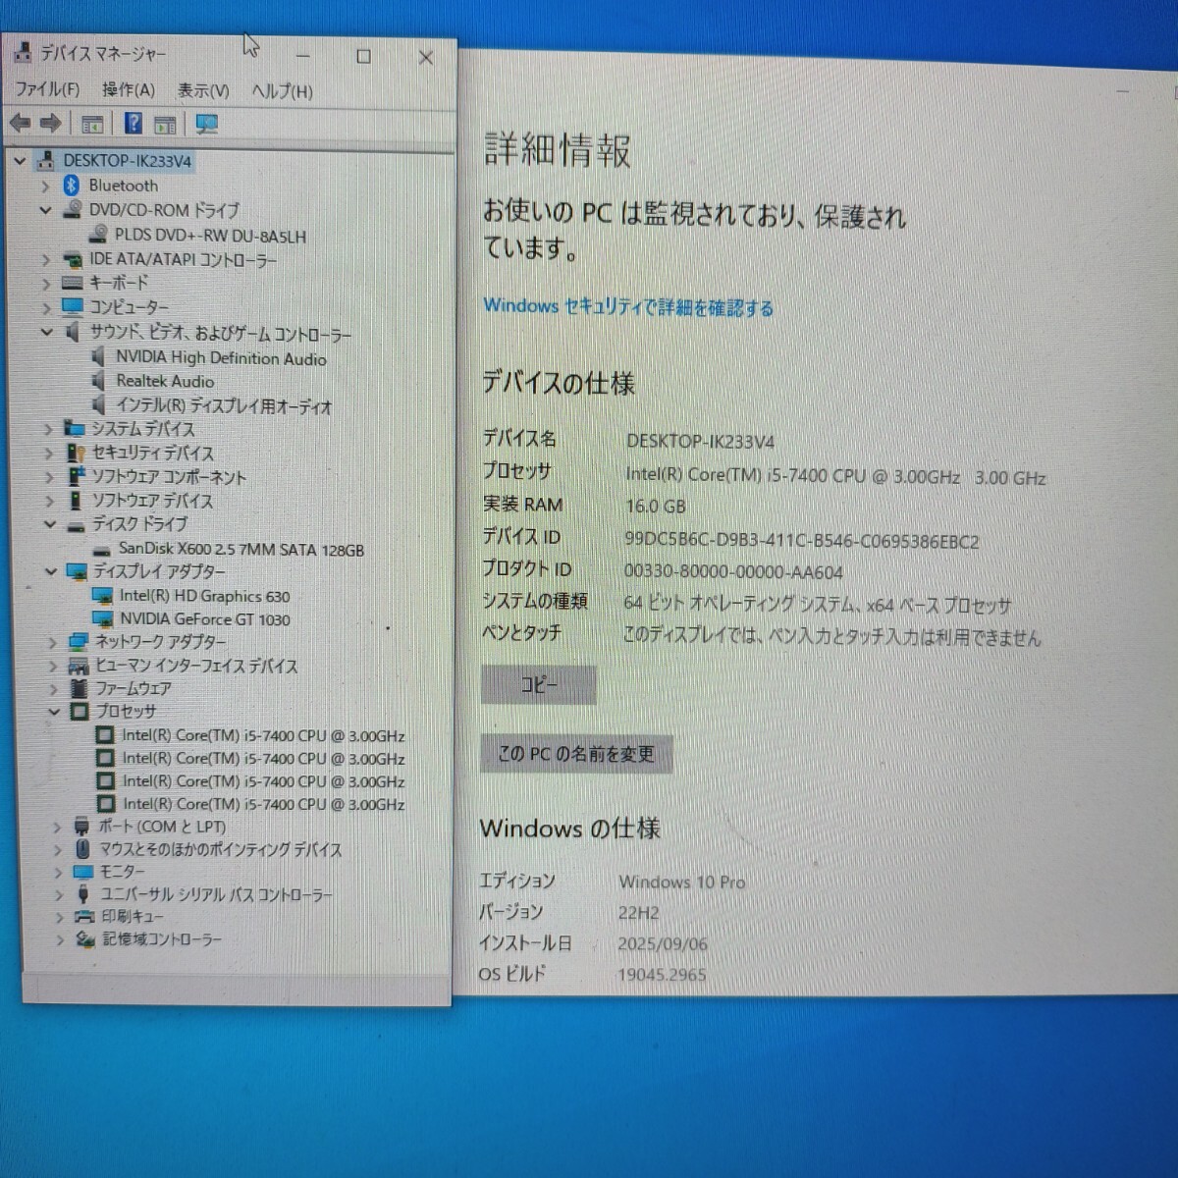Click the install date 2025/09/06
Viewport: 1178px width, 1178px height.
click(x=663, y=943)
